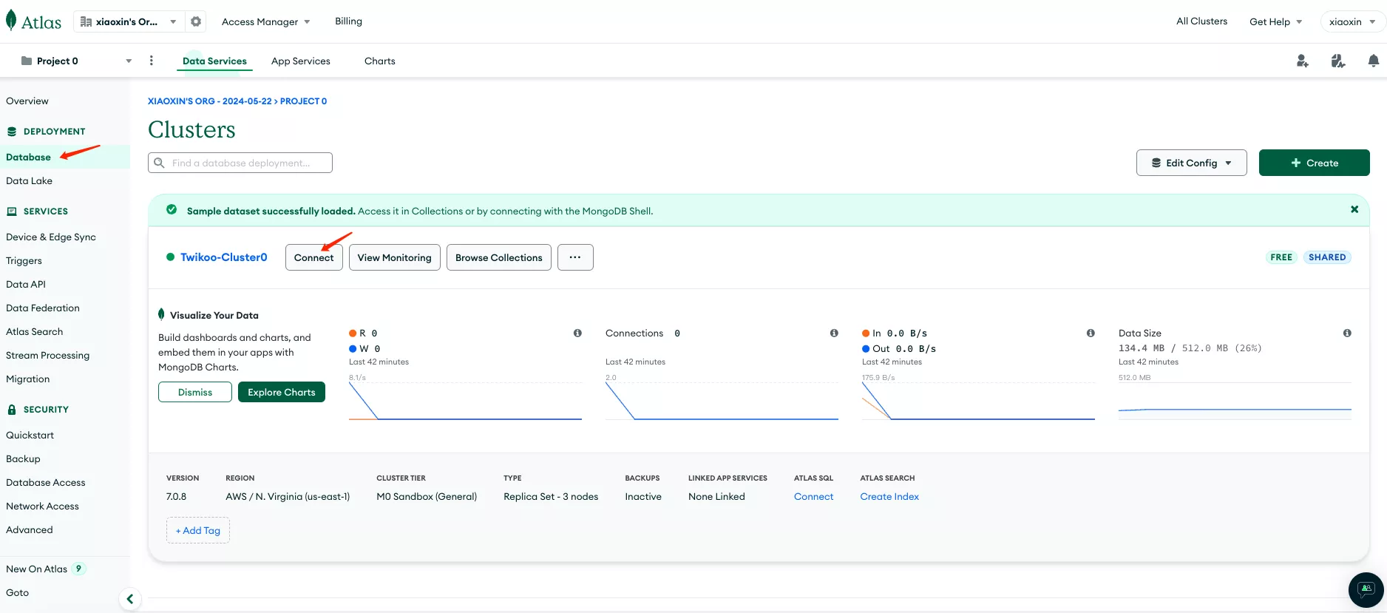Expand the organization selector dropdown
Image resolution: width=1387 pixels, height=613 pixels.
tap(128, 21)
